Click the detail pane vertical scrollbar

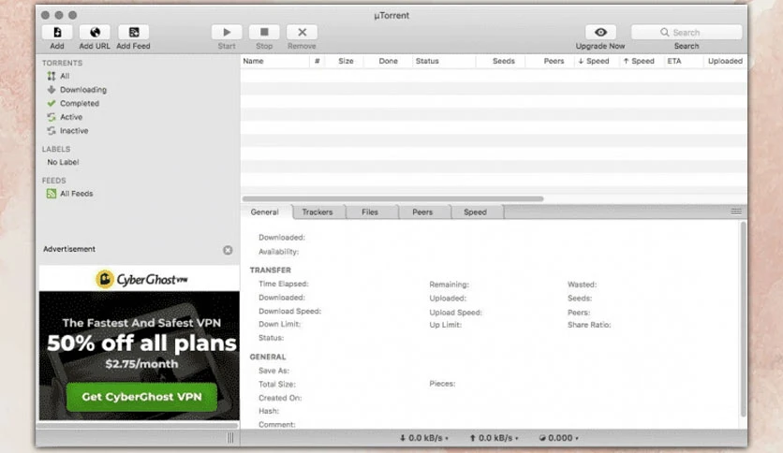743,319
